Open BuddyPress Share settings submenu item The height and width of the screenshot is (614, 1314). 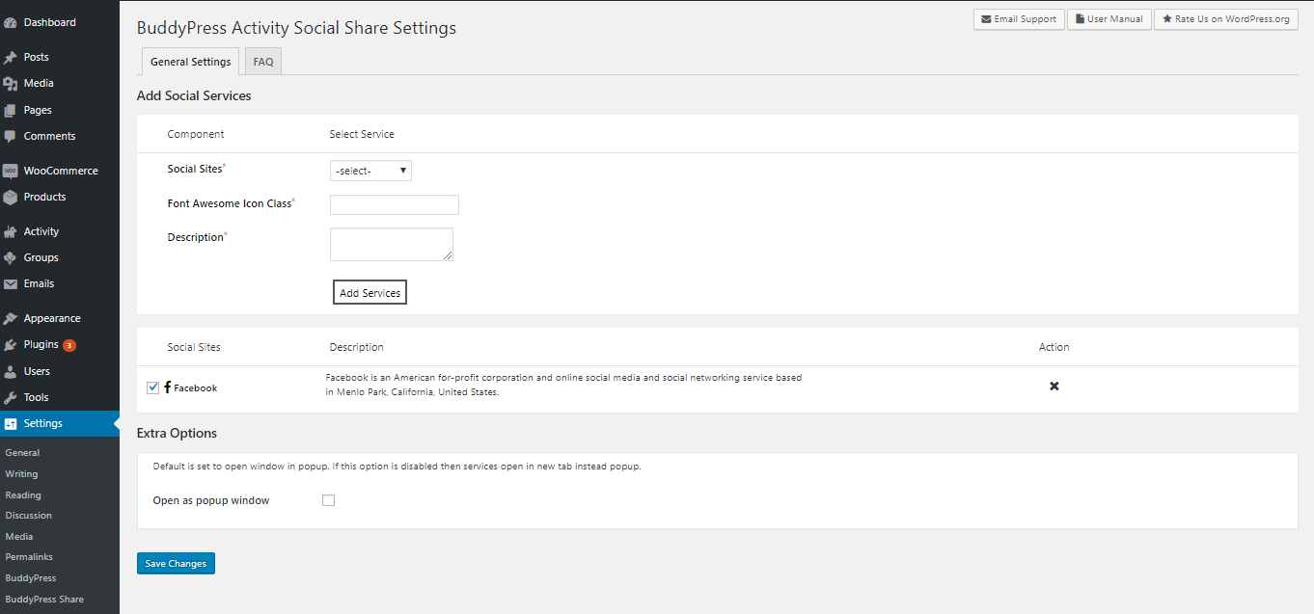pos(44,599)
